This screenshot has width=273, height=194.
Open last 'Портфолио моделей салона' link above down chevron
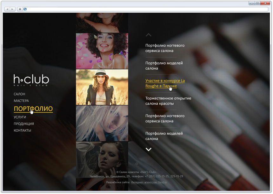pos(164,136)
